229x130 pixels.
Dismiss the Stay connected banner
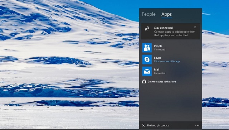[195, 27]
